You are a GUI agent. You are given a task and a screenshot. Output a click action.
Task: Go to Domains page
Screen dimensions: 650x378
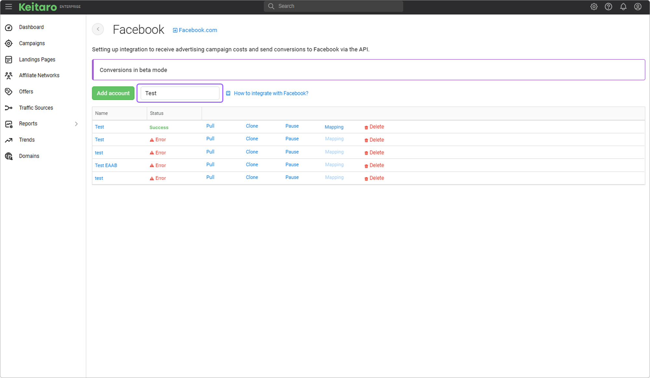(29, 156)
